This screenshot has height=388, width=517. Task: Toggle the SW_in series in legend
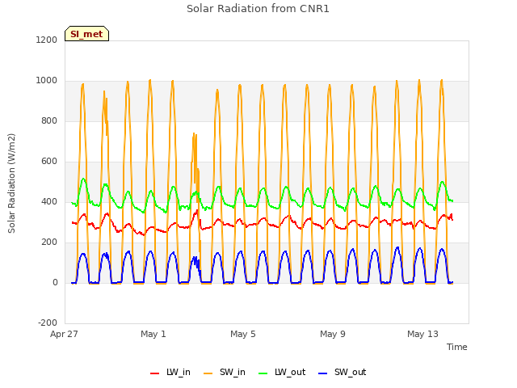tap(225, 372)
